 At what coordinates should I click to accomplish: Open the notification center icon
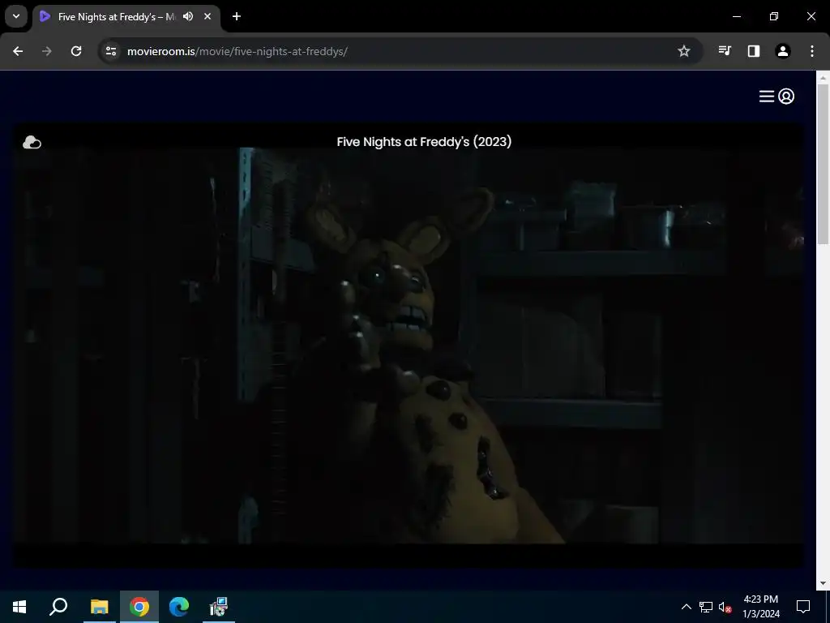pyautogui.click(x=803, y=607)
